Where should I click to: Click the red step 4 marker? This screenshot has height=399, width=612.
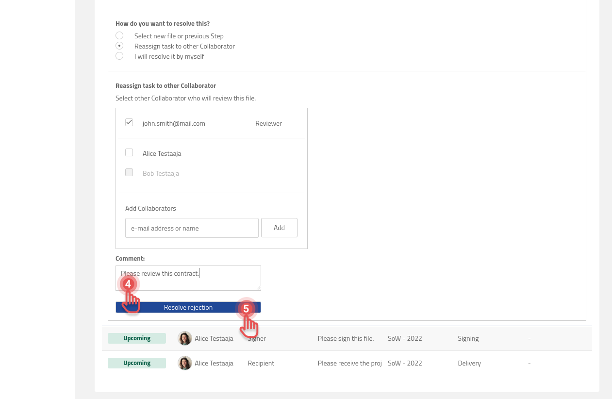click(128, 284)
